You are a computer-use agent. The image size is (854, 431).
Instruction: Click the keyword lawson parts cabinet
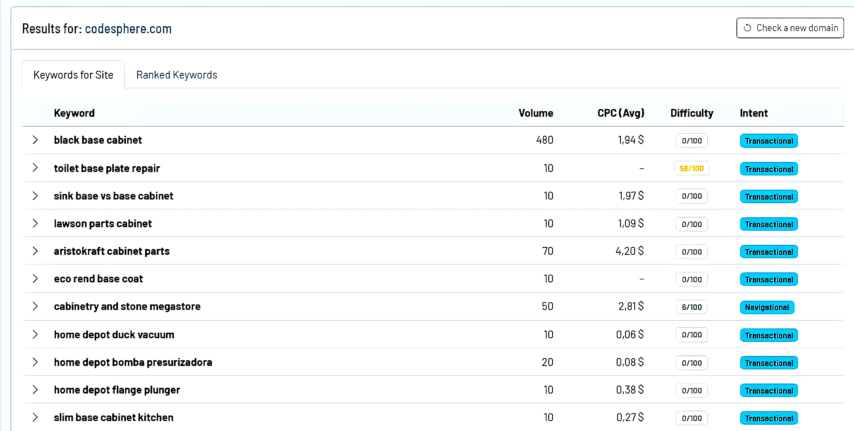tap(103, 224)
